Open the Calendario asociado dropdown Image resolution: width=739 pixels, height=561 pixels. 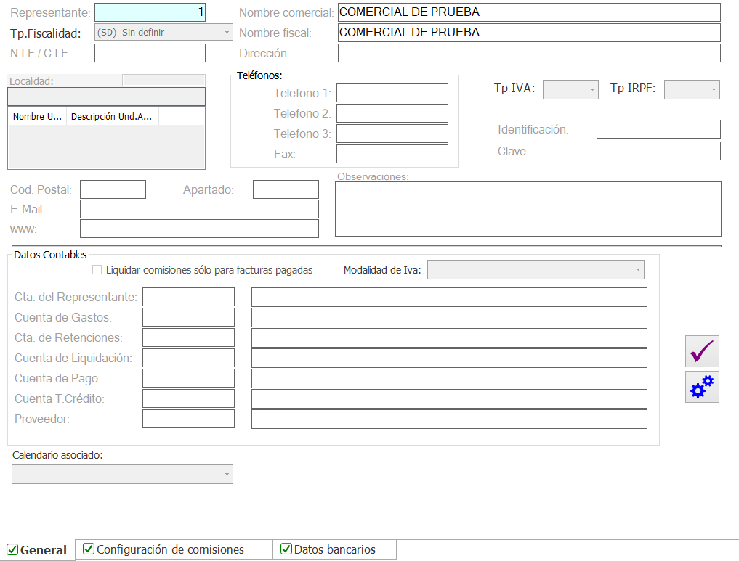click(122, 474)
